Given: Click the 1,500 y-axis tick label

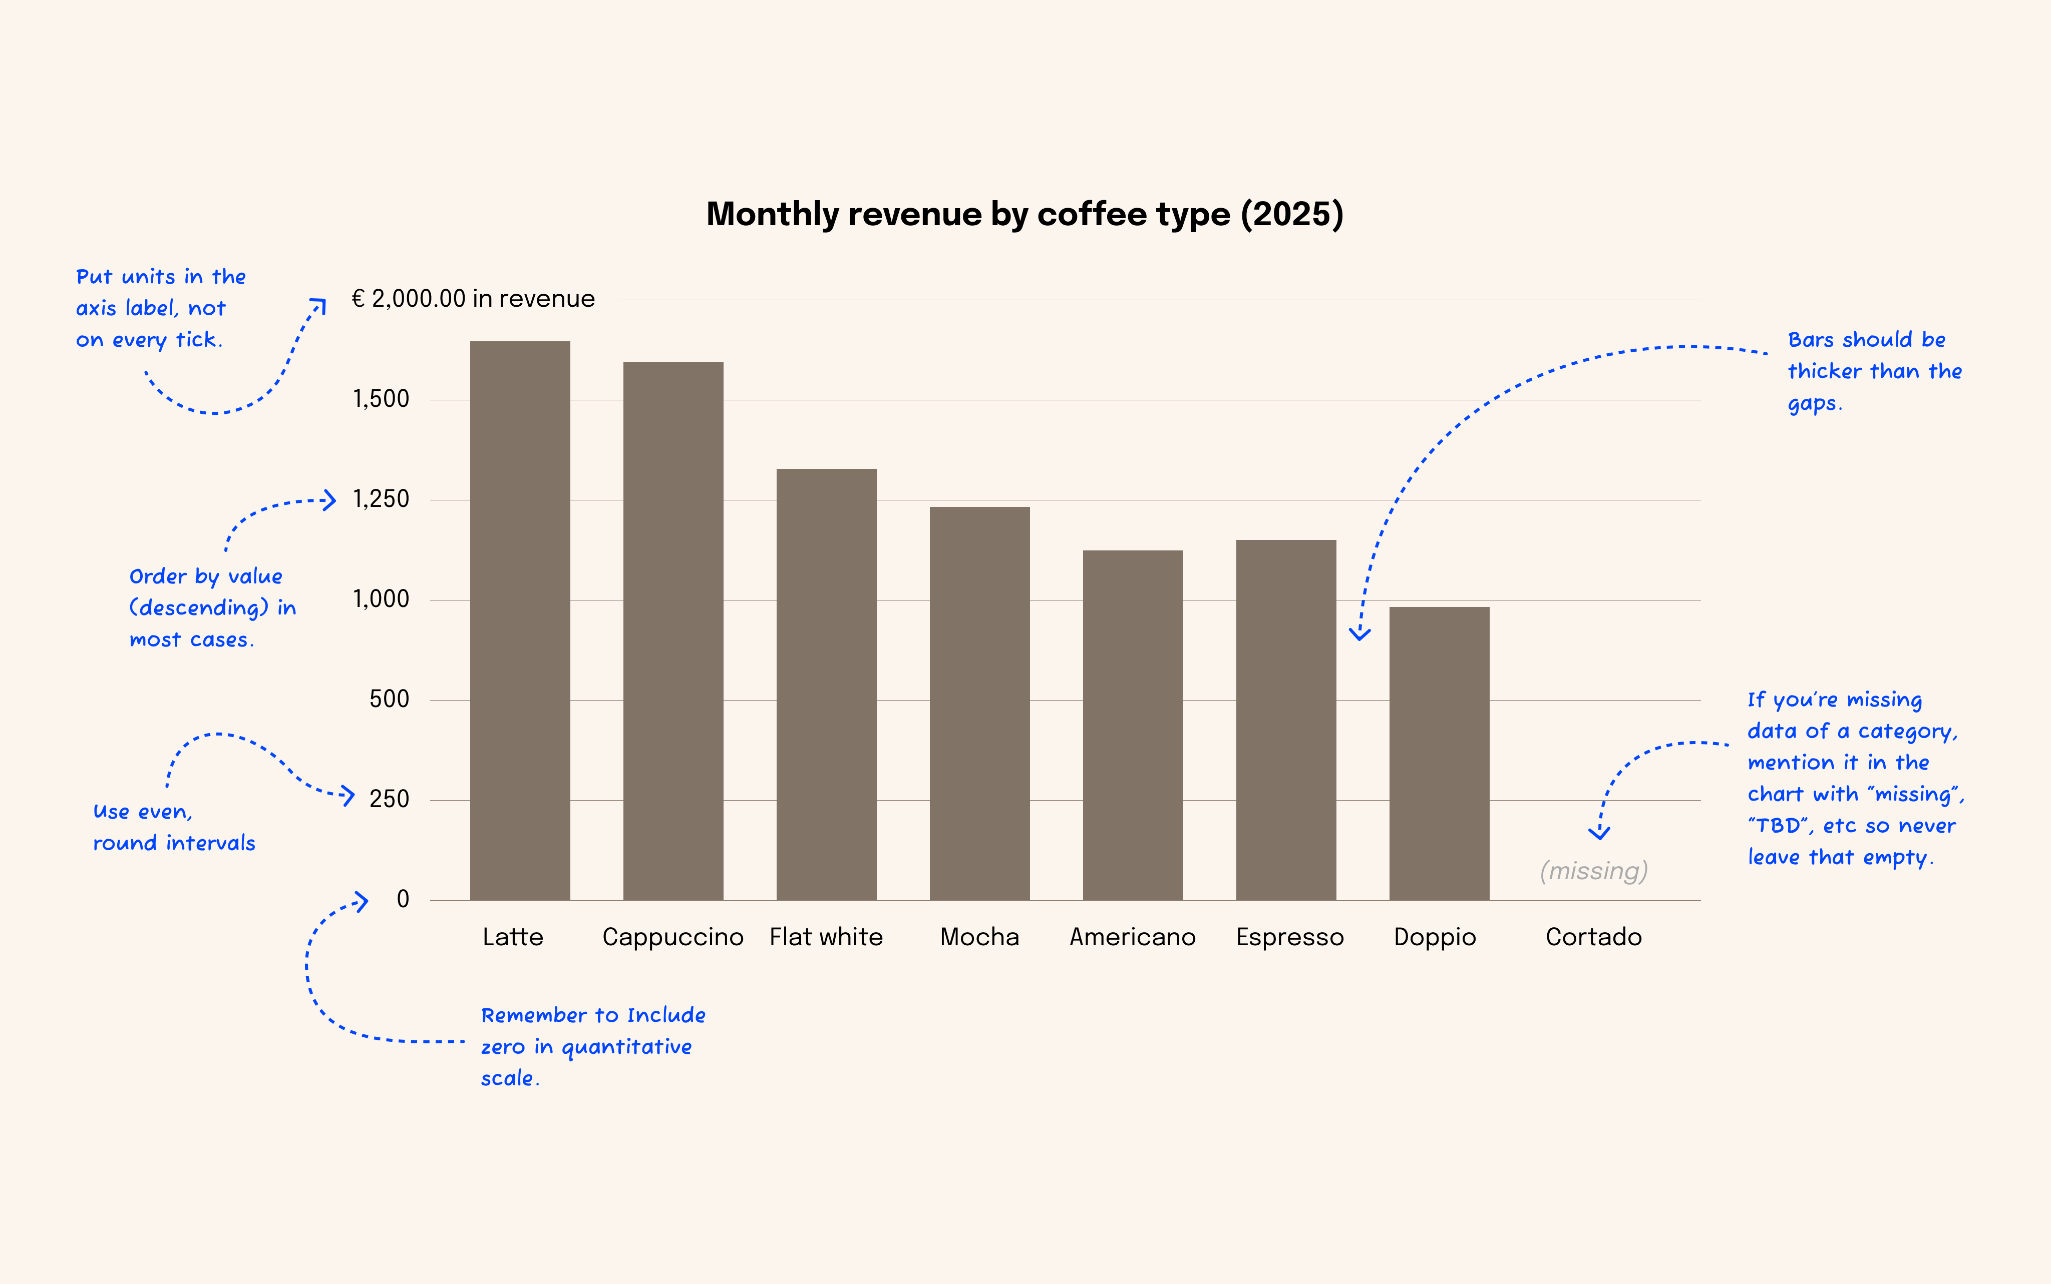Looking at the screenshot, I should tap(382, 399).
